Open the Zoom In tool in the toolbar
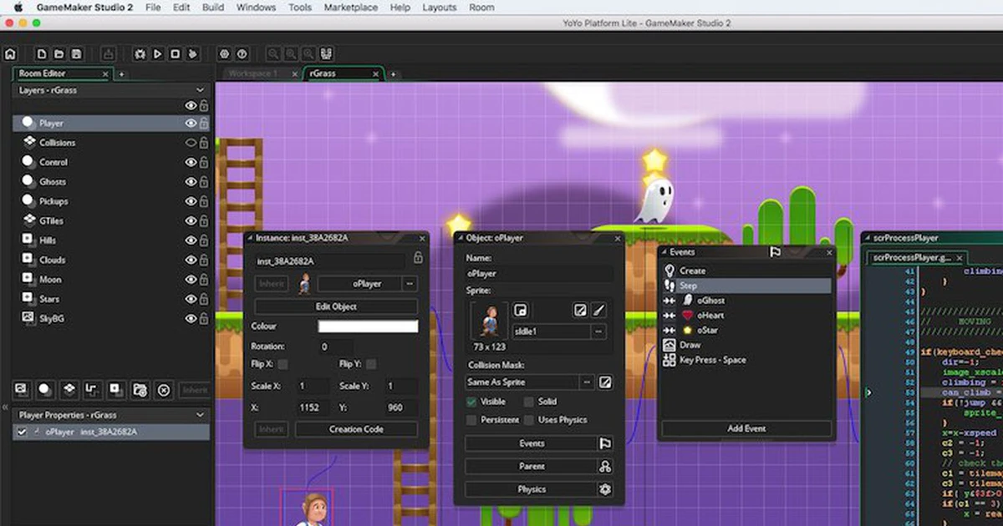 [x=272, y=53]
